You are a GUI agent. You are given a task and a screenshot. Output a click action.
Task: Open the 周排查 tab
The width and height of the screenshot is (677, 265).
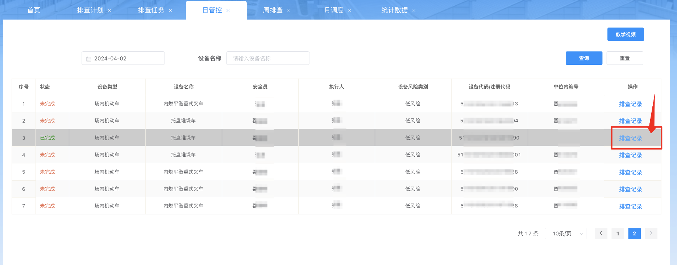pyautogui.click(x=273, y=10)
